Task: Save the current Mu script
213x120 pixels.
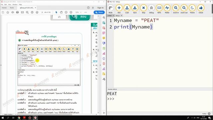Action: (135, 9)
